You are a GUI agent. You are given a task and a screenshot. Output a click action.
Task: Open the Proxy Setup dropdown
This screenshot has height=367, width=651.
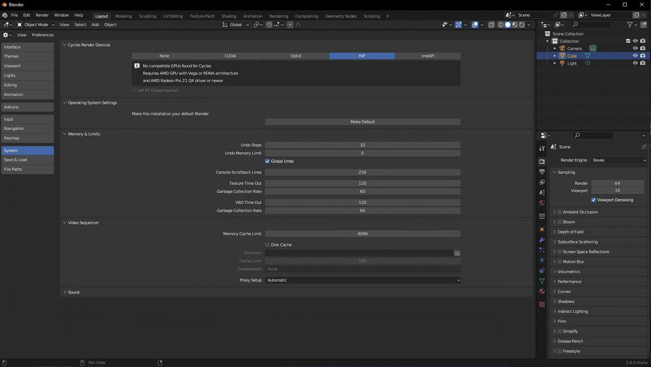[363, 280]
